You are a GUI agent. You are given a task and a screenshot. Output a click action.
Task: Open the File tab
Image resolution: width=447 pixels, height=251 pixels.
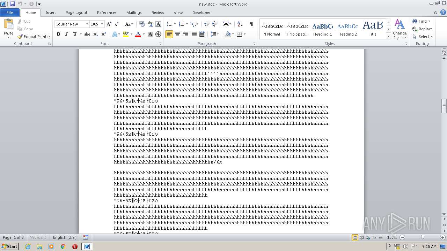[10, 13]
